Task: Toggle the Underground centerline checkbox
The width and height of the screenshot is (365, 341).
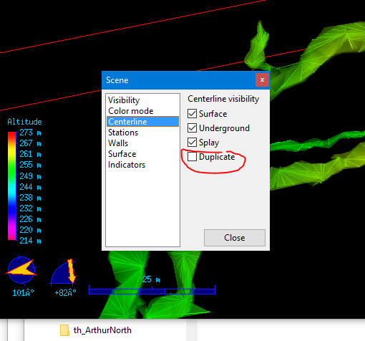Action: pos(192,128)
